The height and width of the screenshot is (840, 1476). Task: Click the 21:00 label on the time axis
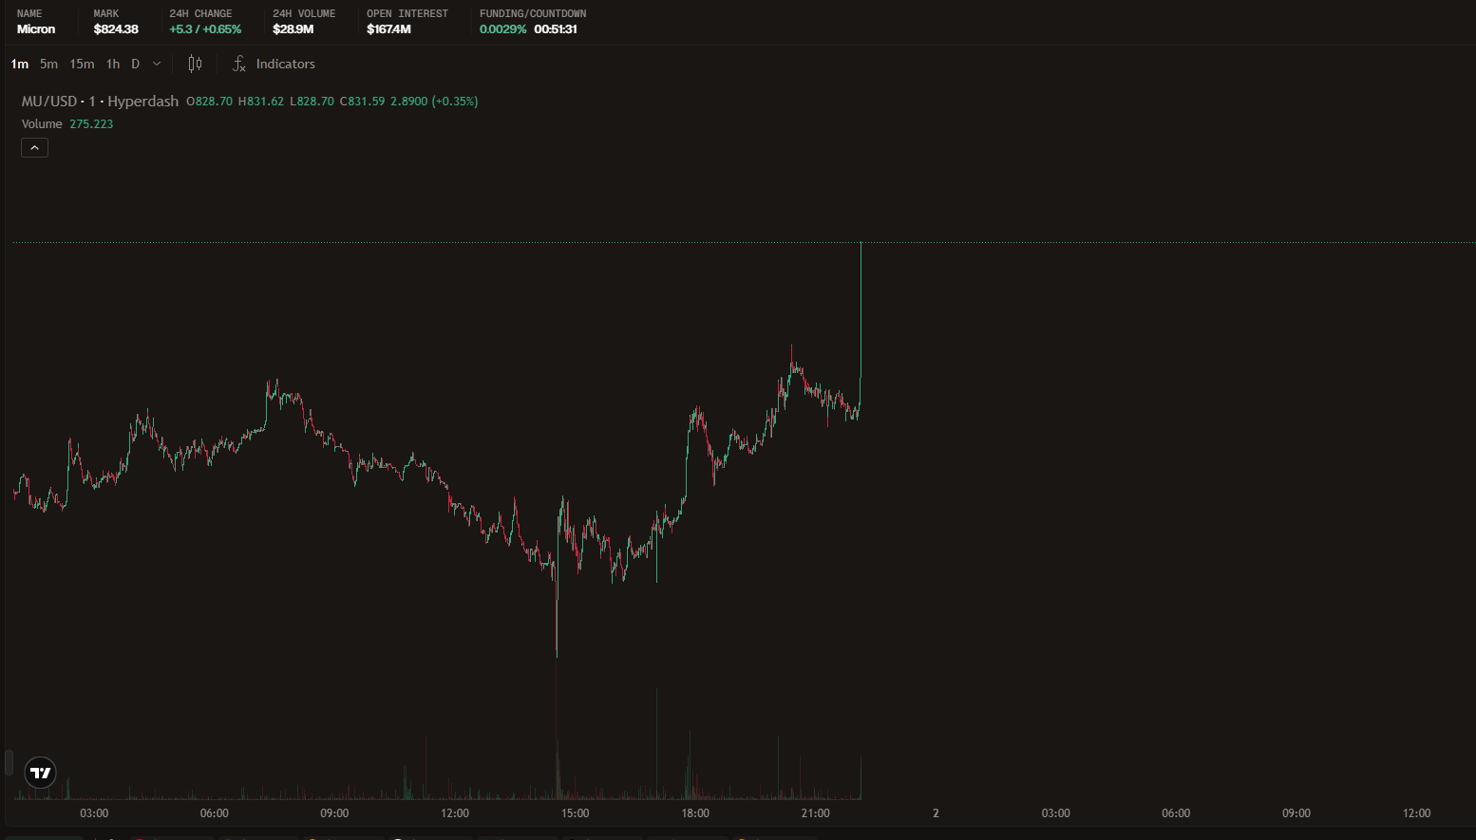pyautogui.click(x=815, y=813)
